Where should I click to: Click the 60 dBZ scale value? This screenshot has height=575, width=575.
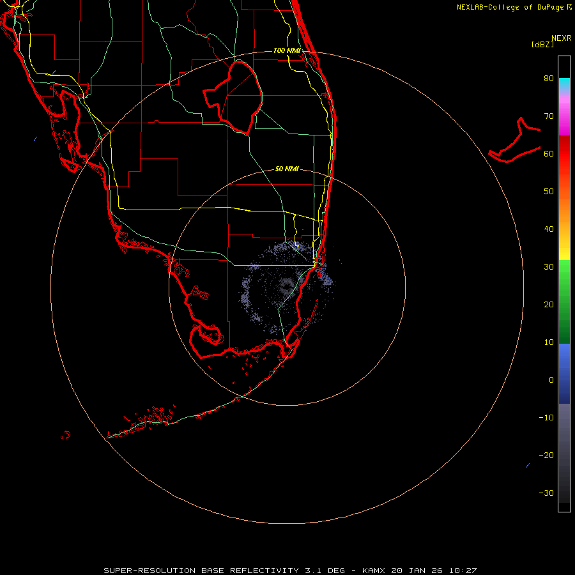point(549,153)
